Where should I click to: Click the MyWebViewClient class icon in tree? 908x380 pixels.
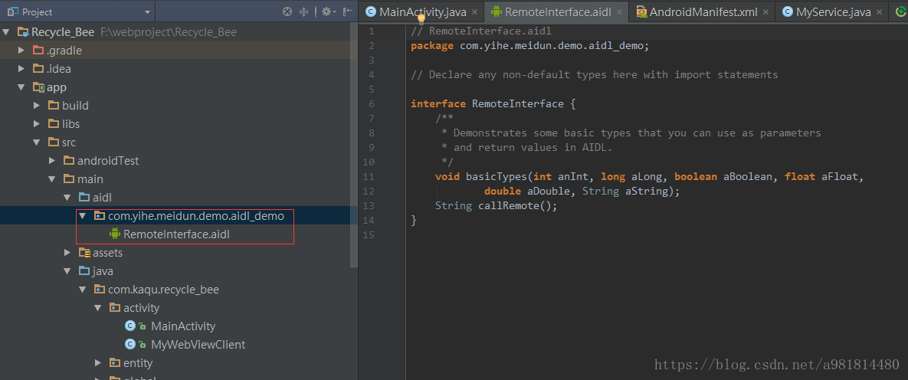coord(130,345)
